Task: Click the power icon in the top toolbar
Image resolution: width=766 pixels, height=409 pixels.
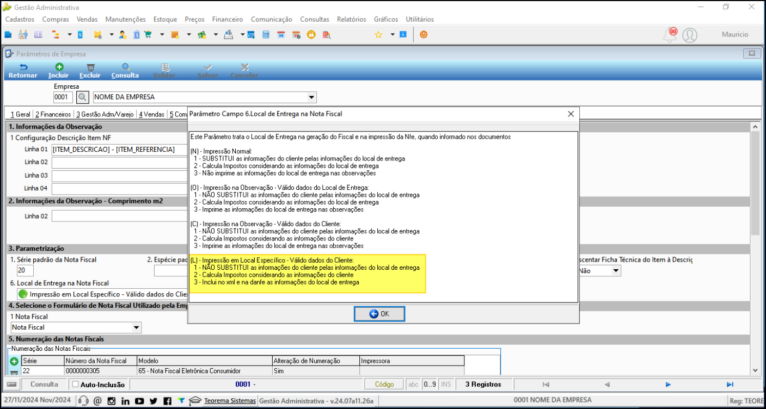Action: [423, 34]
